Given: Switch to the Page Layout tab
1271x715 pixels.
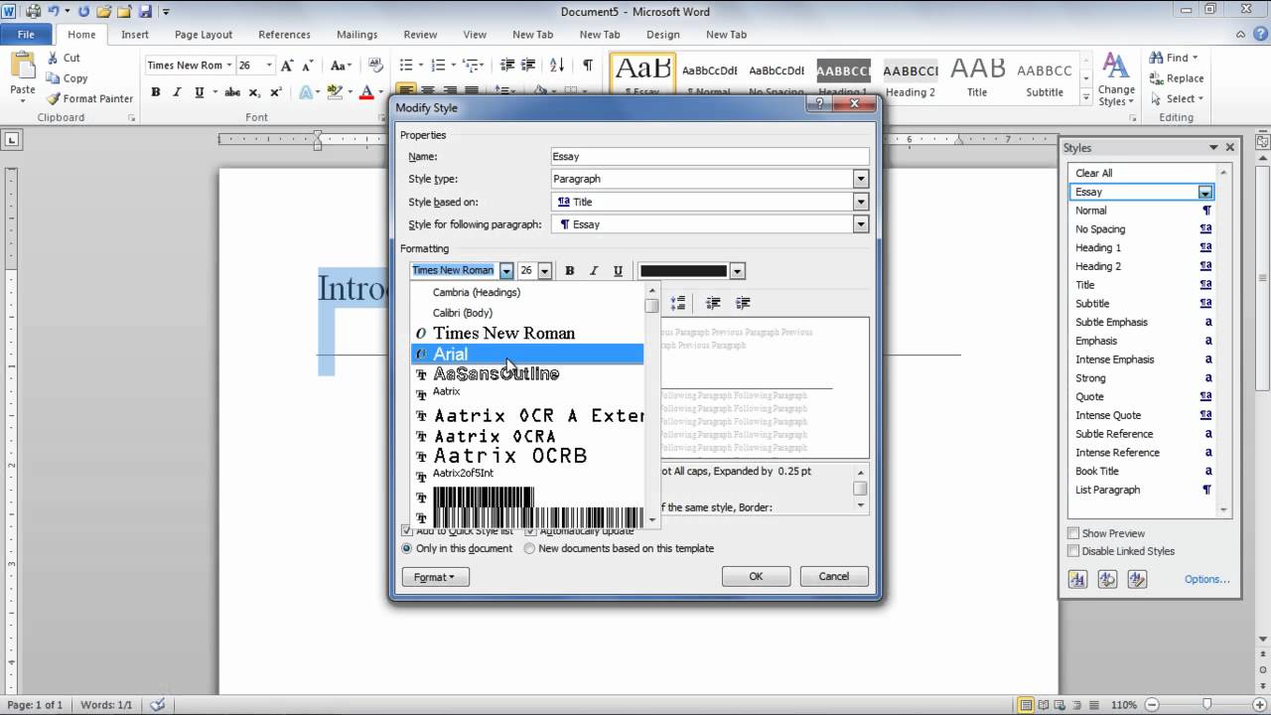Looking at the screenshot, I should pos(203,35).
